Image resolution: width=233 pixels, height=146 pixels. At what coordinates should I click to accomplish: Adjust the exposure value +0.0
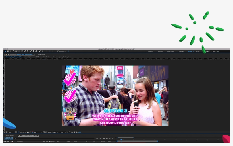[80, 132]
